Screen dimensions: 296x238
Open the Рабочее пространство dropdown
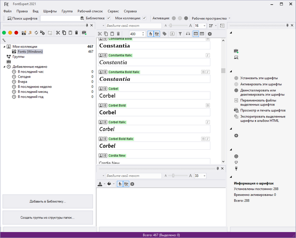coord(229,18)
